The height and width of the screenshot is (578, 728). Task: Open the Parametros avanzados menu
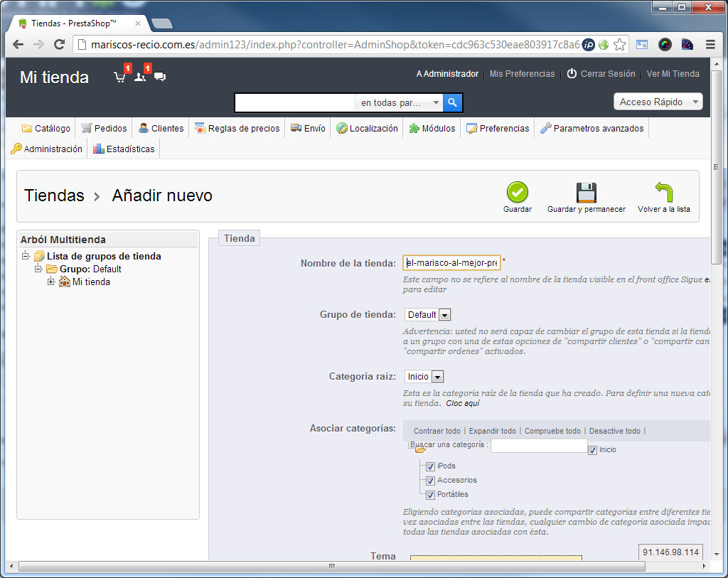pos(591,129)
